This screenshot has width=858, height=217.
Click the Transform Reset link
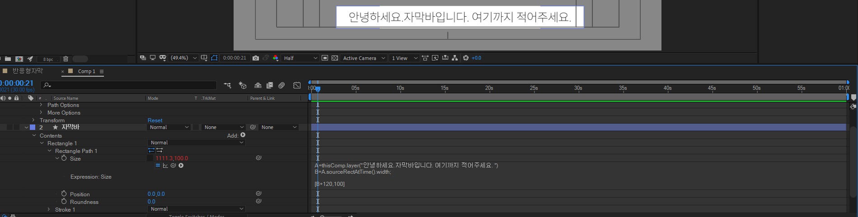coord(155,120)
